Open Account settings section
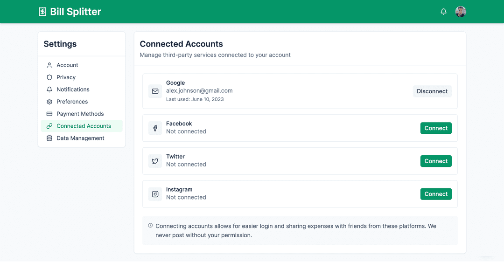This screenshot has height=262, width=504. tap(67, 65)
